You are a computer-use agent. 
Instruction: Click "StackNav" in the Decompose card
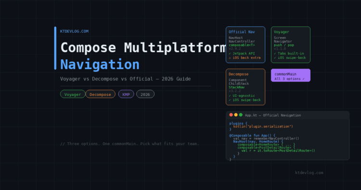tap(237, 87)
